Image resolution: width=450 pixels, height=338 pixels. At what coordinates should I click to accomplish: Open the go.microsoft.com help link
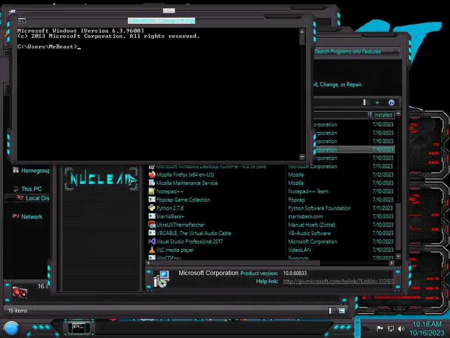coord(338,281)
